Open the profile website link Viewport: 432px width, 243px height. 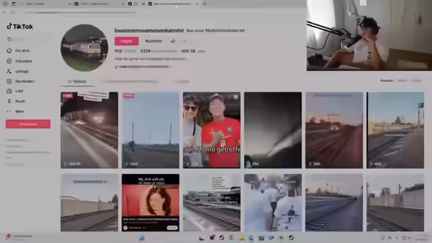click(x=142, y=67)
